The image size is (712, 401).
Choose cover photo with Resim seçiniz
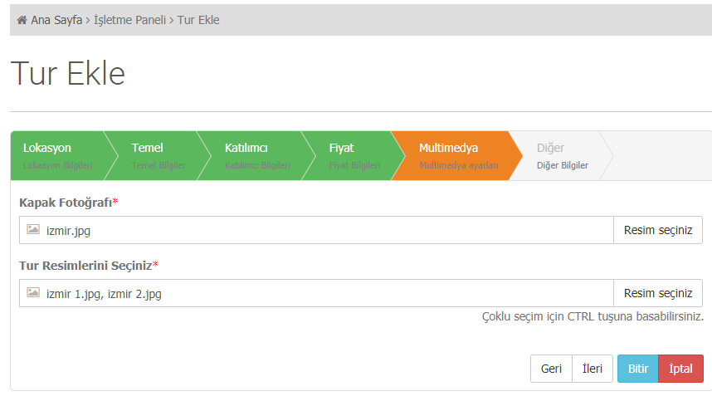point(658,230)
